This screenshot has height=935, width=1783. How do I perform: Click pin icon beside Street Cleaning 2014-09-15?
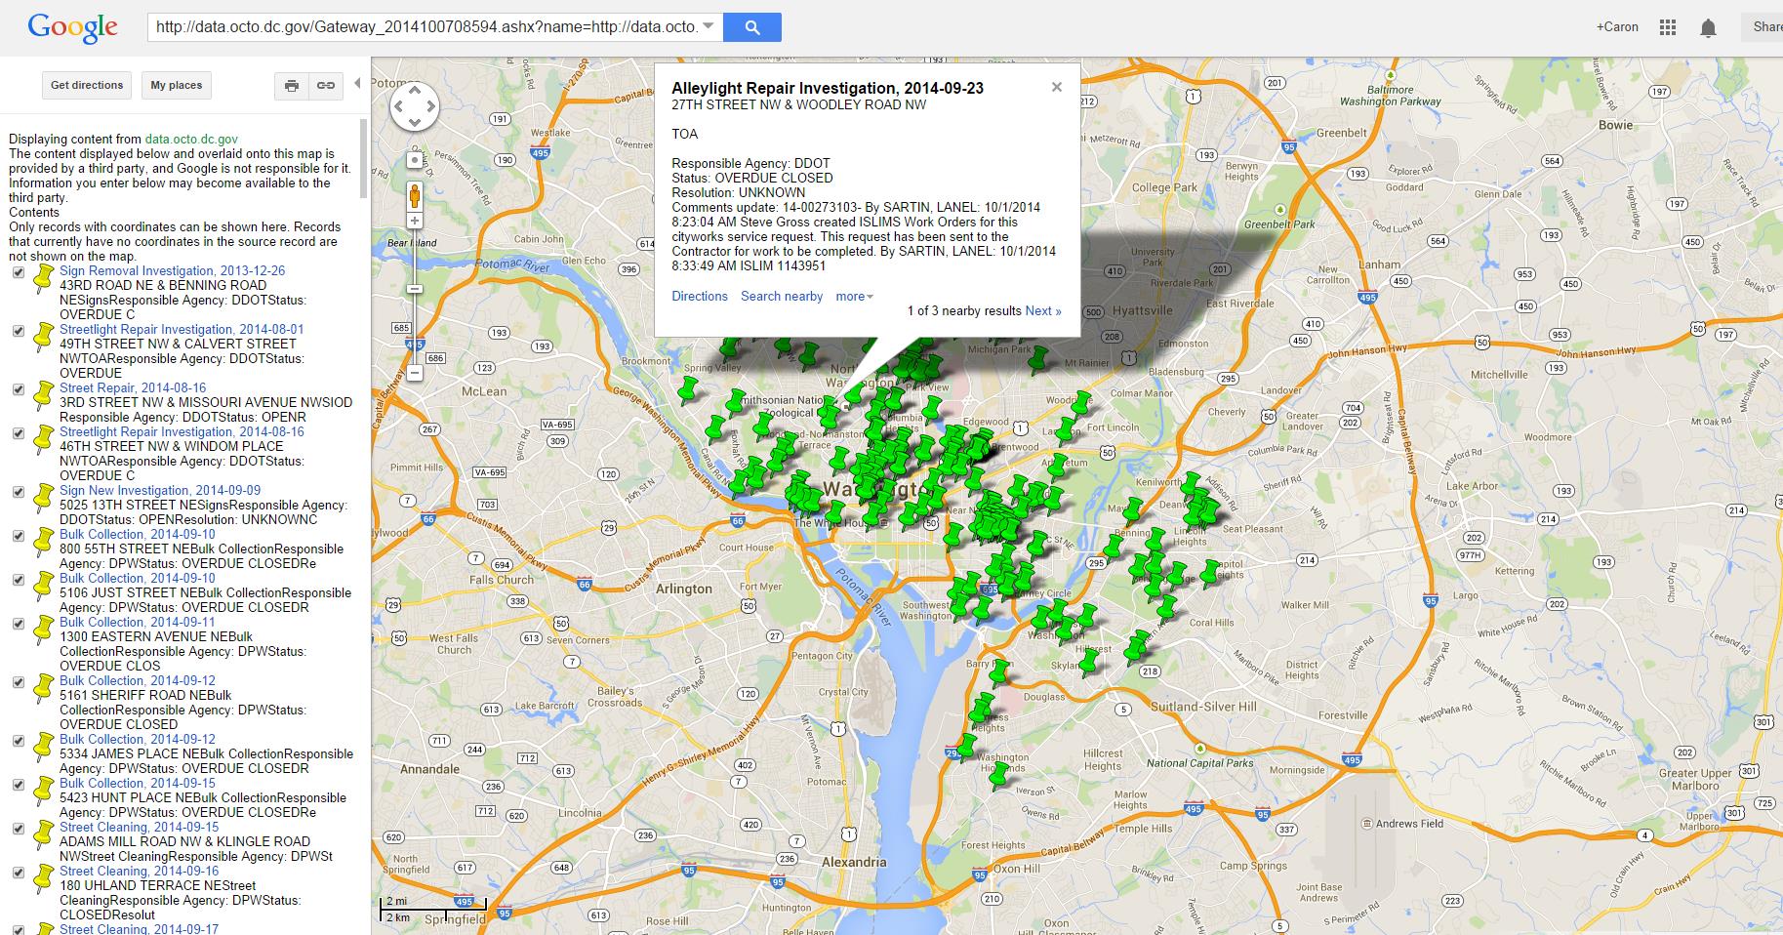(x=43, y=834)
